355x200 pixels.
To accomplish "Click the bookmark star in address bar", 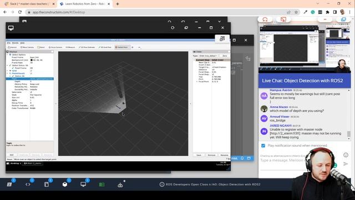I will [x=296, y=12].
